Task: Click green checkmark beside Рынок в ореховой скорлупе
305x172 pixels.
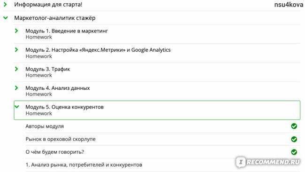Action: click(x=294, y=139)
